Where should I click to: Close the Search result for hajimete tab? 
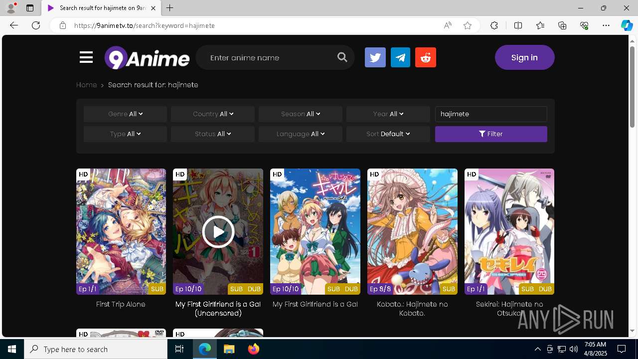(x=153, y=8)
